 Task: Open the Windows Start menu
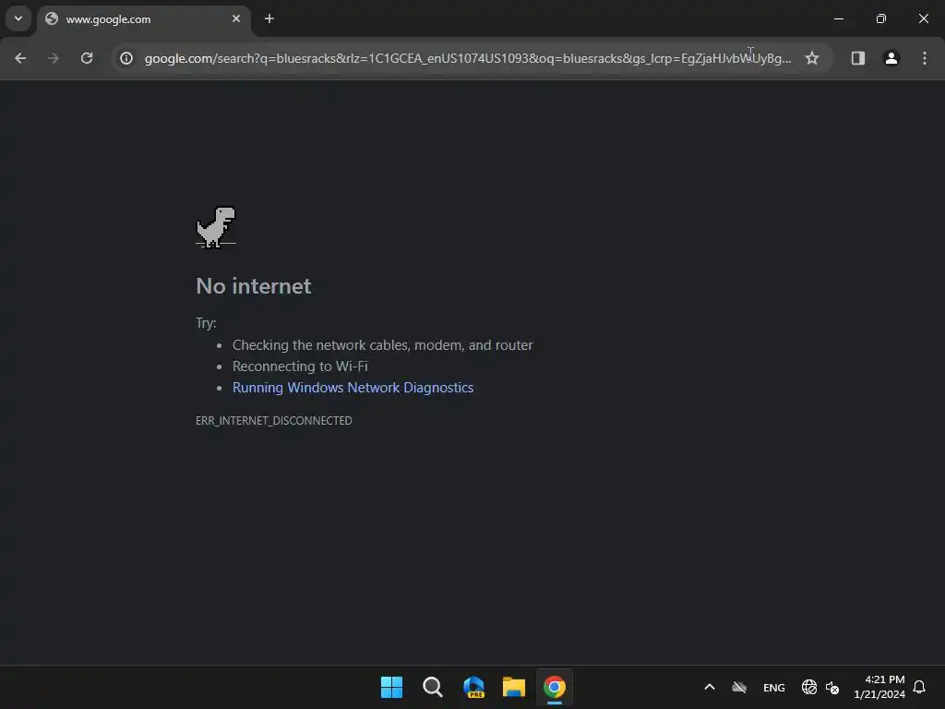pyautogui.click(x=391, y=687)
